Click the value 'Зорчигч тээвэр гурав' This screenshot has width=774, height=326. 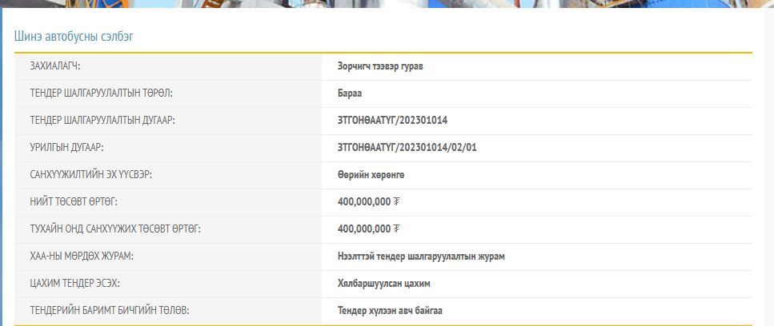380,66
